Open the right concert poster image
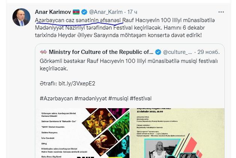 coord(177,133)
